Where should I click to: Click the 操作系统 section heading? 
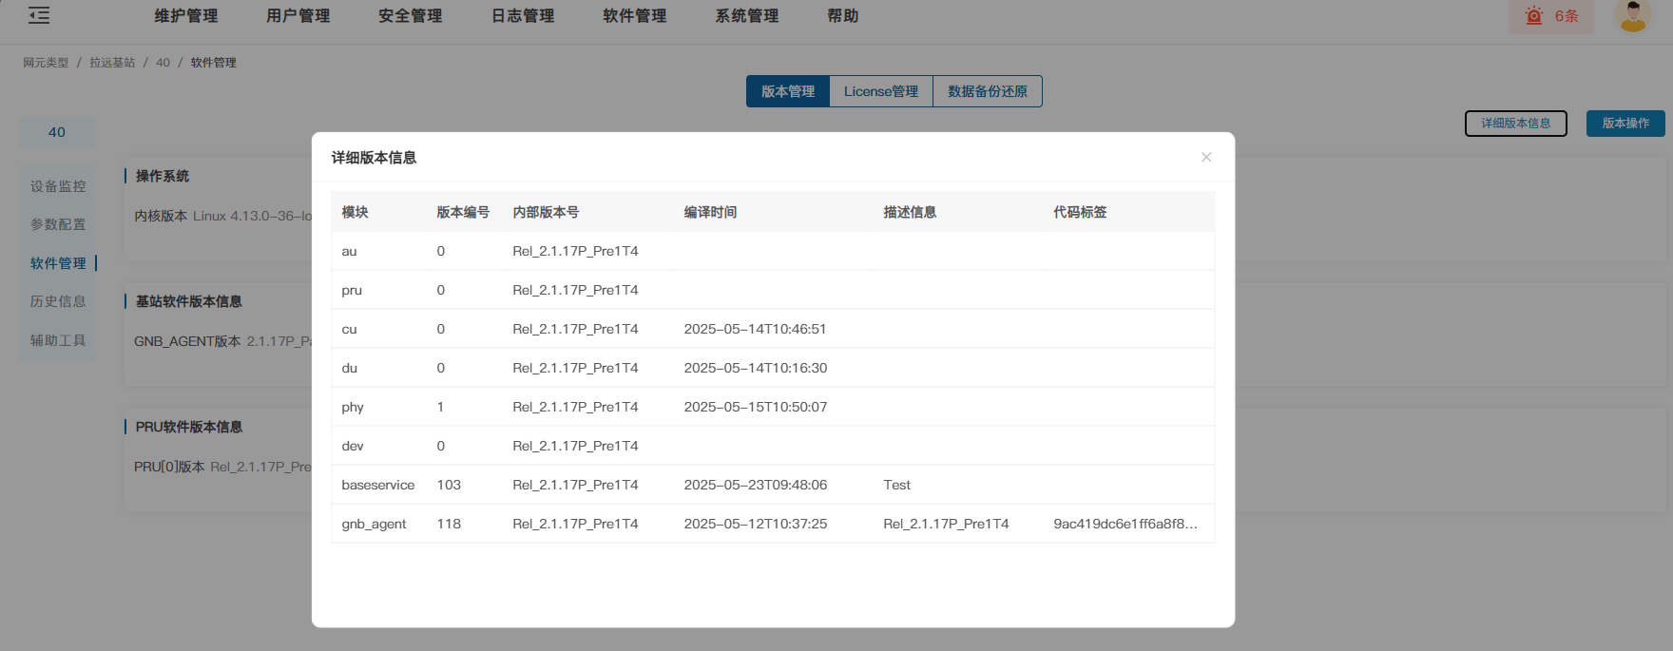point(163,176)
